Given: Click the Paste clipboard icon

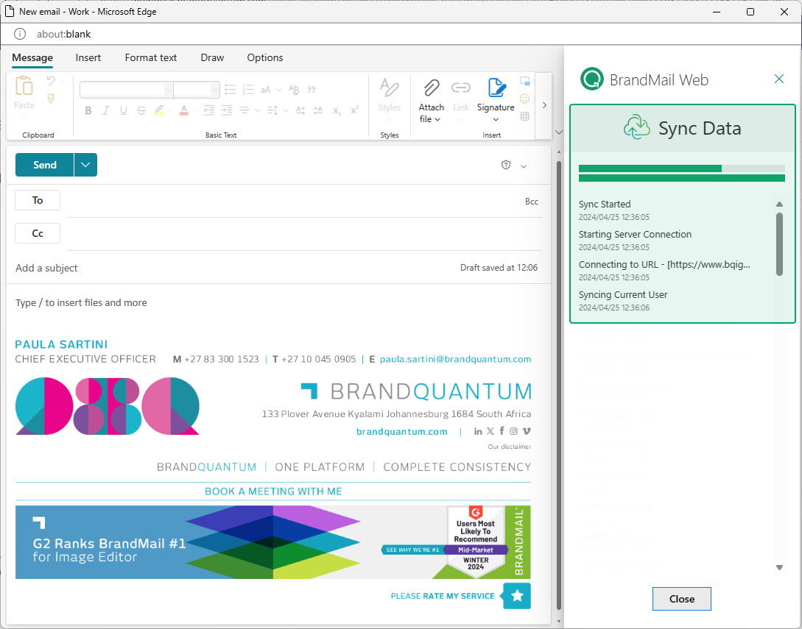Looking at the screenshot, I should point(24,86).
